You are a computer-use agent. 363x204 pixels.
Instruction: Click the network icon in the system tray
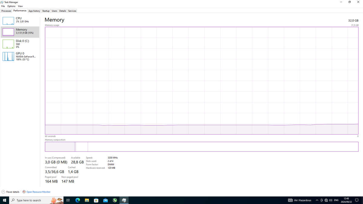(326, 200)
